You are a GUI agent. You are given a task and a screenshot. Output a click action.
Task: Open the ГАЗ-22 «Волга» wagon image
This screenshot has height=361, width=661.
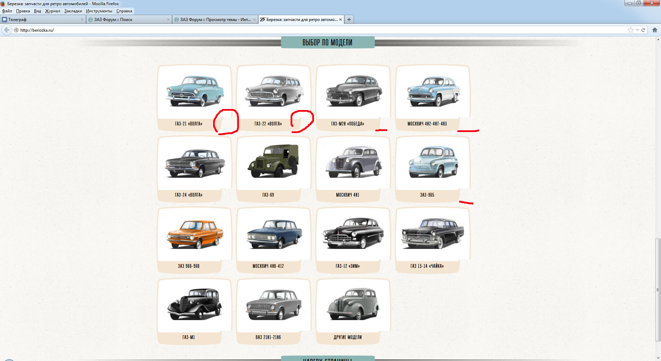pos(274,91)
